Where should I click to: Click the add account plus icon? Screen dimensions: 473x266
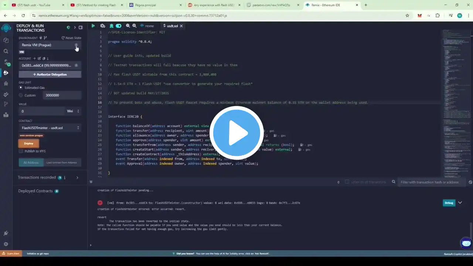point(35,58)
